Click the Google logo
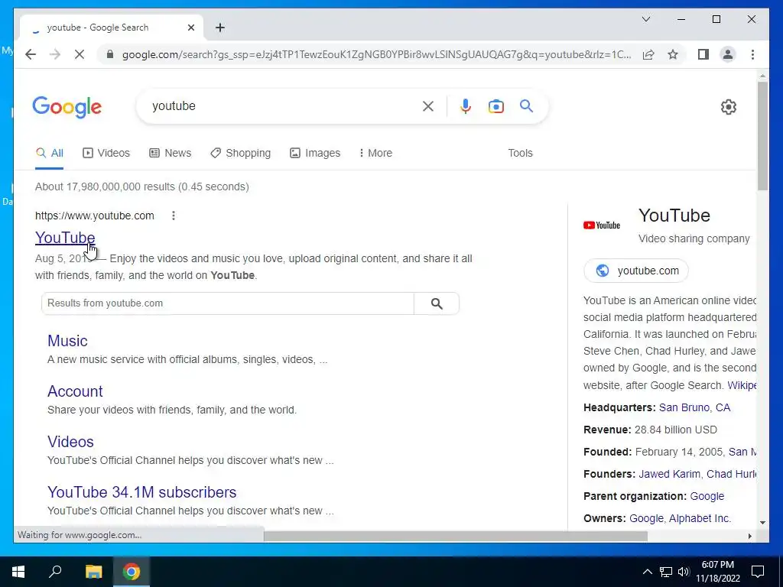This screenshot has width=783, height=587. coord(67,107)
